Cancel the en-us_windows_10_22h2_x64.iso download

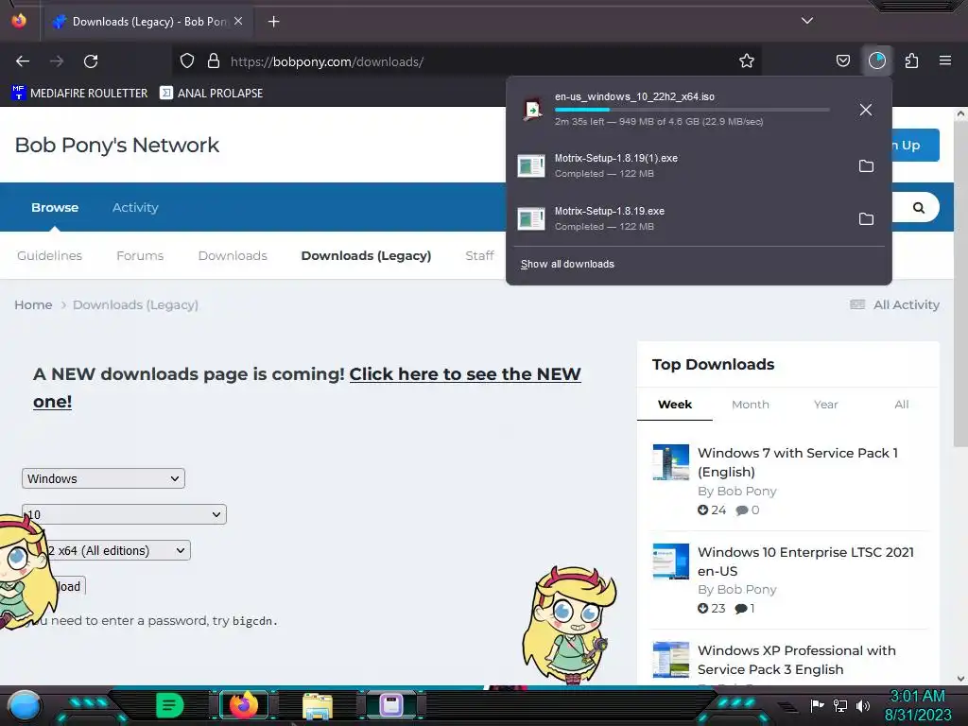866,110
